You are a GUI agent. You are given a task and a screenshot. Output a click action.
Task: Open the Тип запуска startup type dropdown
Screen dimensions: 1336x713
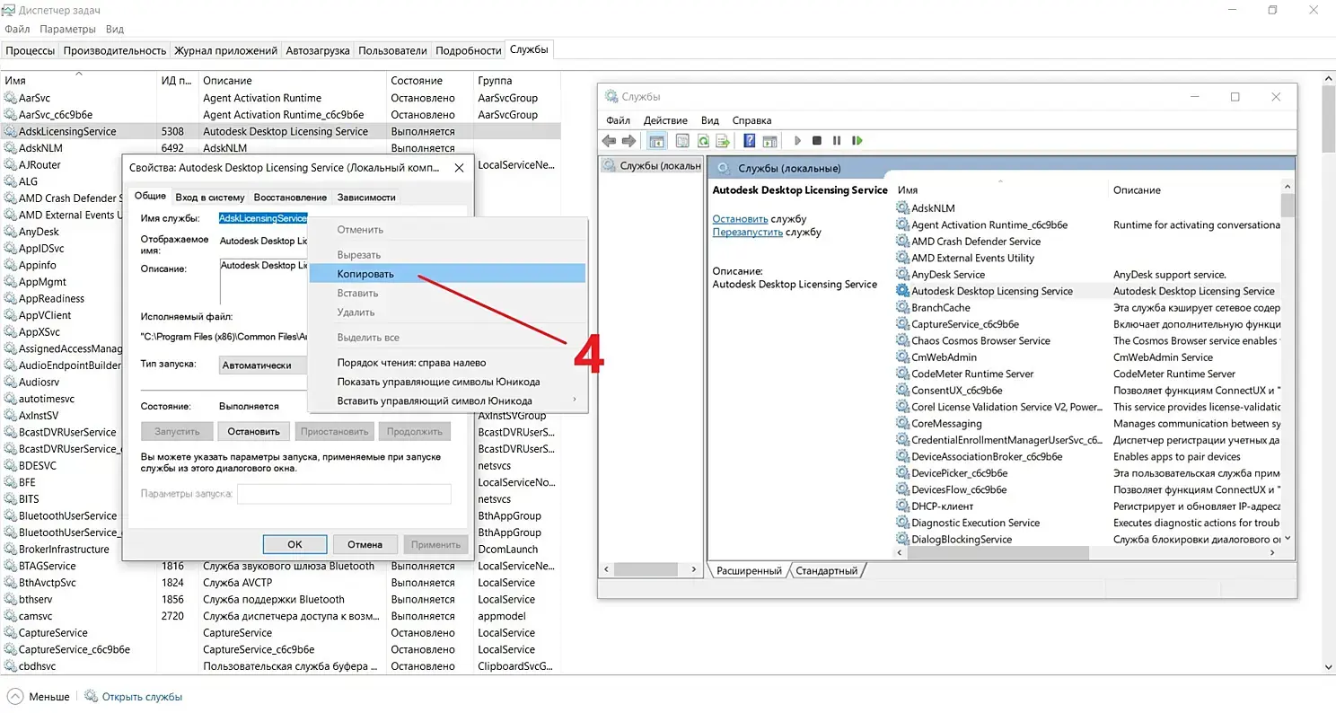[x=263, y=365]
